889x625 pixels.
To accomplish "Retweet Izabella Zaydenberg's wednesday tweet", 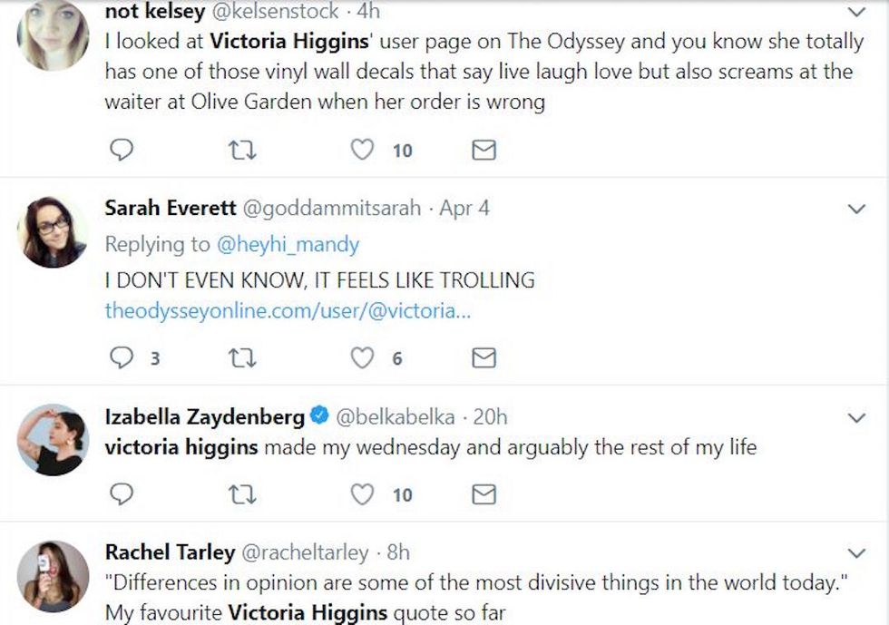I will [242, 493].
